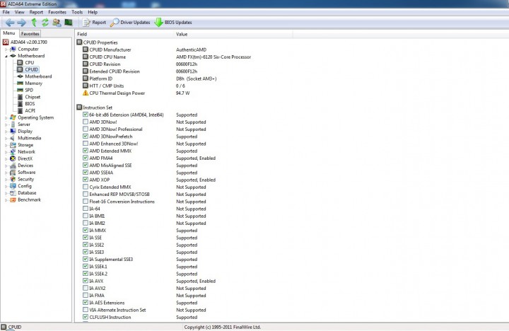Click the 94.7 W value

pos(183,93)
